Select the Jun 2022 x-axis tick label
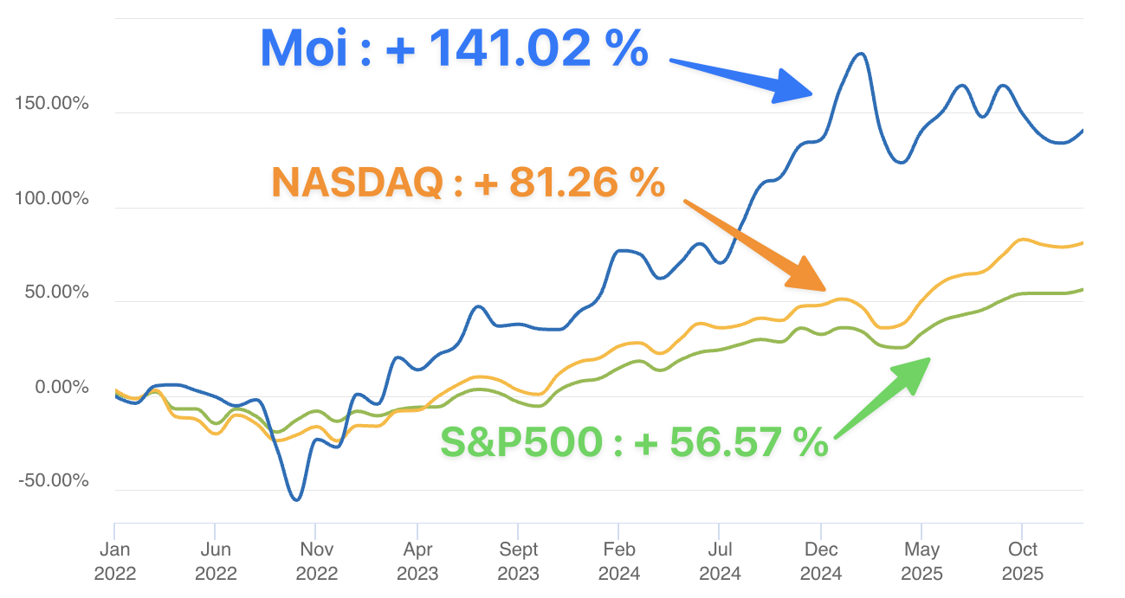Screen dimensions: 1125x598 point(215,561)
